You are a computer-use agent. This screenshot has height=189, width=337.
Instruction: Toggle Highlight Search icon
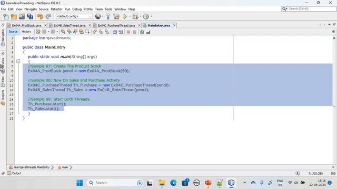pyautogui.click(x=81, y=31)
